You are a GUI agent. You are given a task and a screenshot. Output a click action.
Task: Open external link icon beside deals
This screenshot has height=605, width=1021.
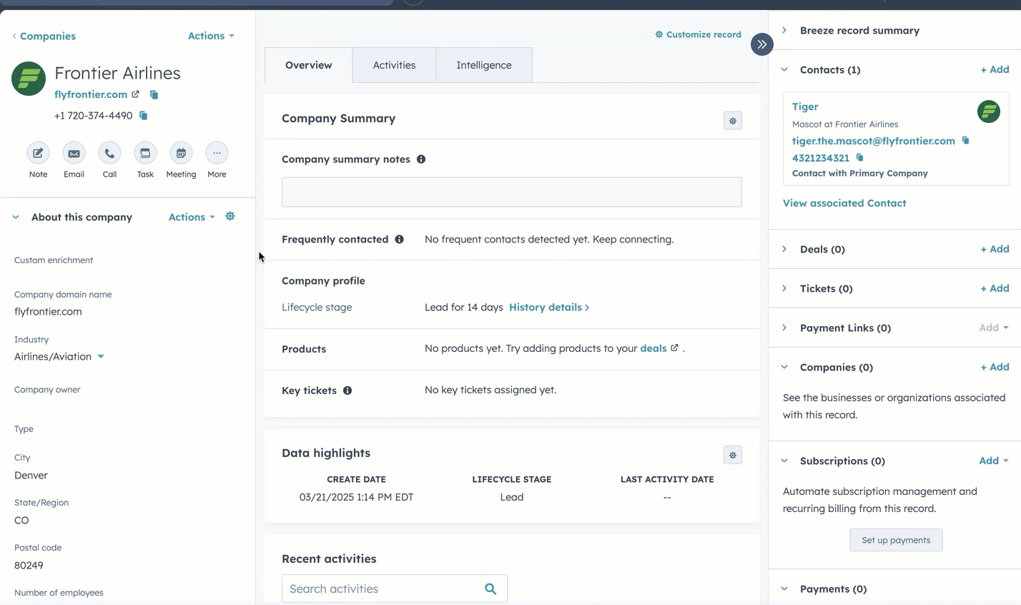[674, 348]
